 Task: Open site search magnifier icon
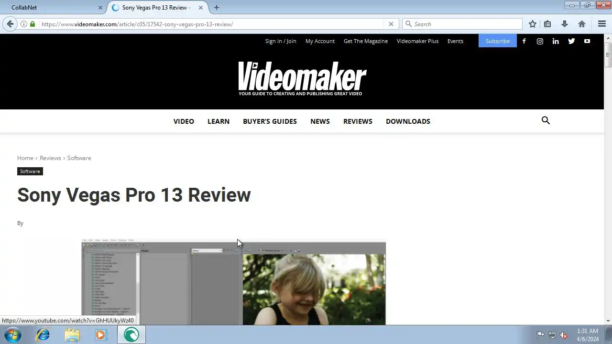point(546,120)
